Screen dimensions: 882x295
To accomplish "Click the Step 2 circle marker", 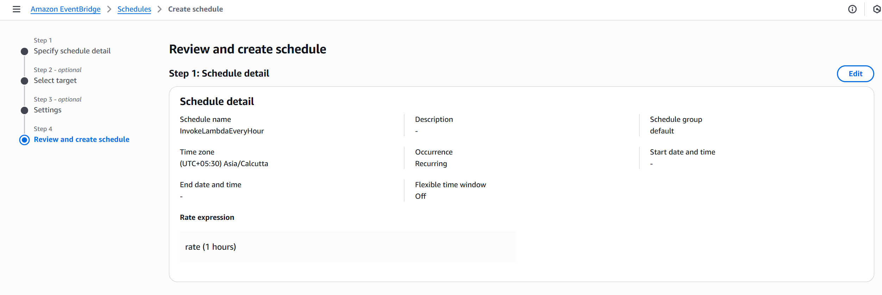I will pos(24,81).
